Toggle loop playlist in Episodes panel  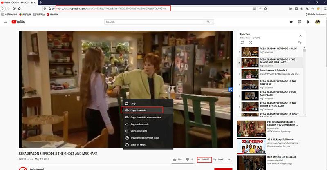pyautogui.click(x=242, y=42)
